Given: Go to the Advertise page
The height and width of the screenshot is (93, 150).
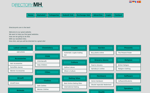Looking at the screenshot, I should [x=98, y=15].
